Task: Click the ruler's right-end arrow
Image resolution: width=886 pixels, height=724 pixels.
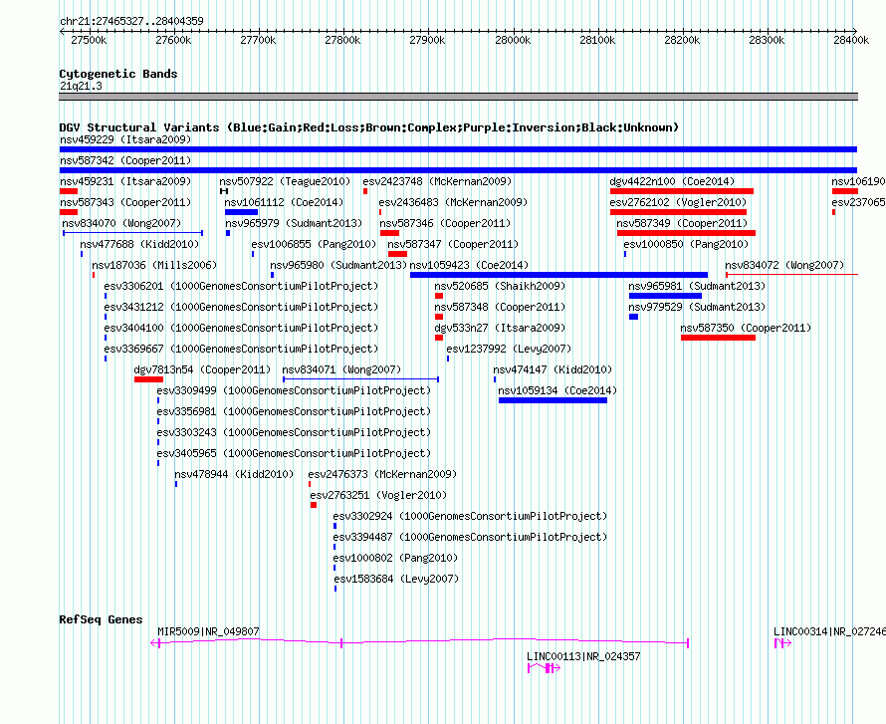Action: [854, 31]
